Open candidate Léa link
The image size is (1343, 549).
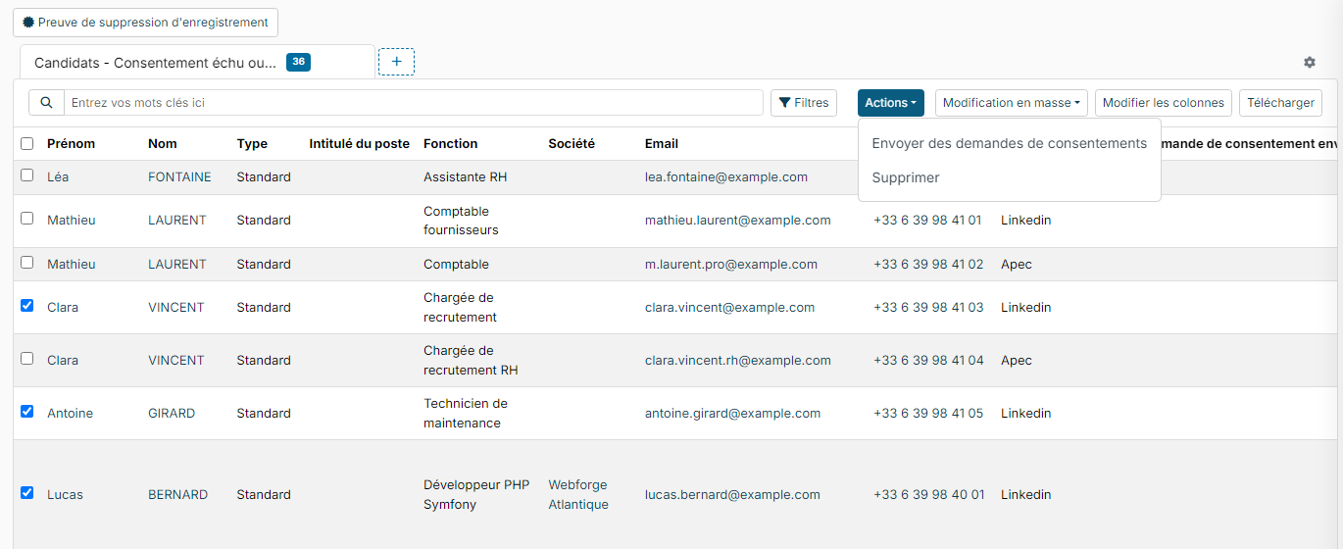click(x=59, y=177)
